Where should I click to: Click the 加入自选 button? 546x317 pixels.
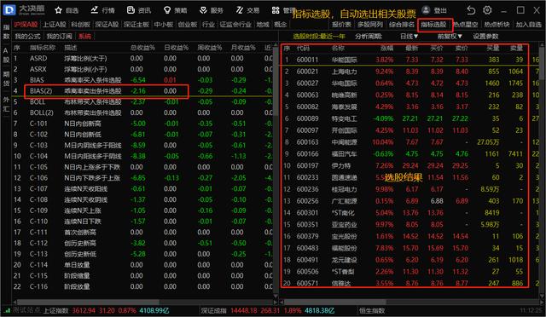[529, 25]
